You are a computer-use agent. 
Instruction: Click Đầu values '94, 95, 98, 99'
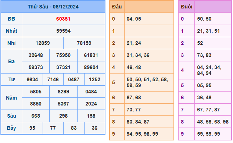point(142,134)
